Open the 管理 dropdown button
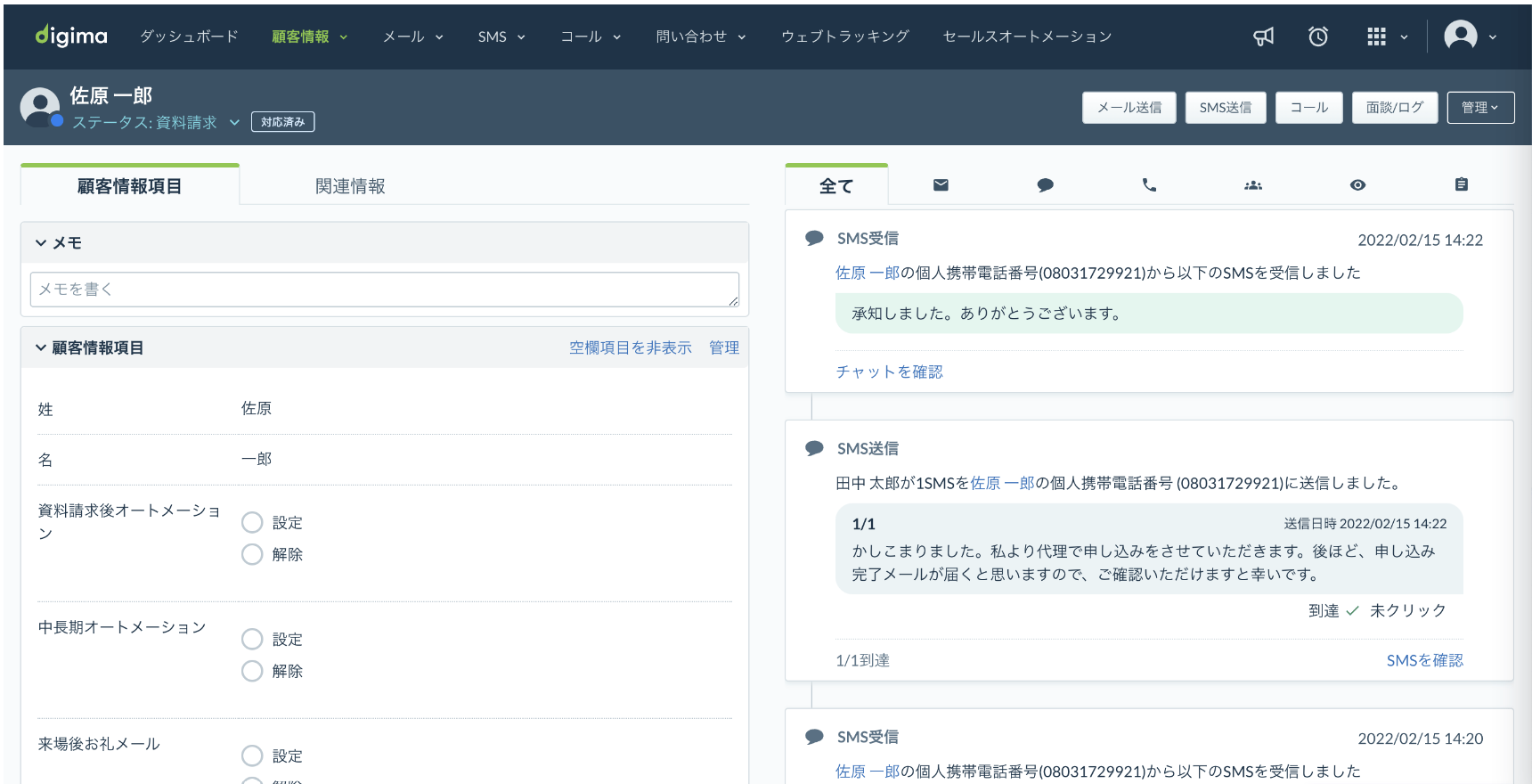Screen dimensions: 1532x784 (x=1479, y=108)
